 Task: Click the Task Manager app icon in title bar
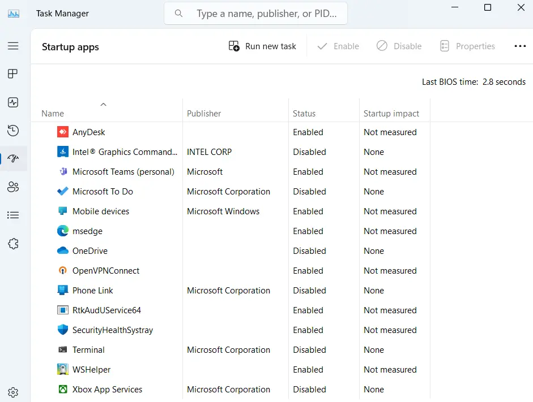(x=14, y=14)
